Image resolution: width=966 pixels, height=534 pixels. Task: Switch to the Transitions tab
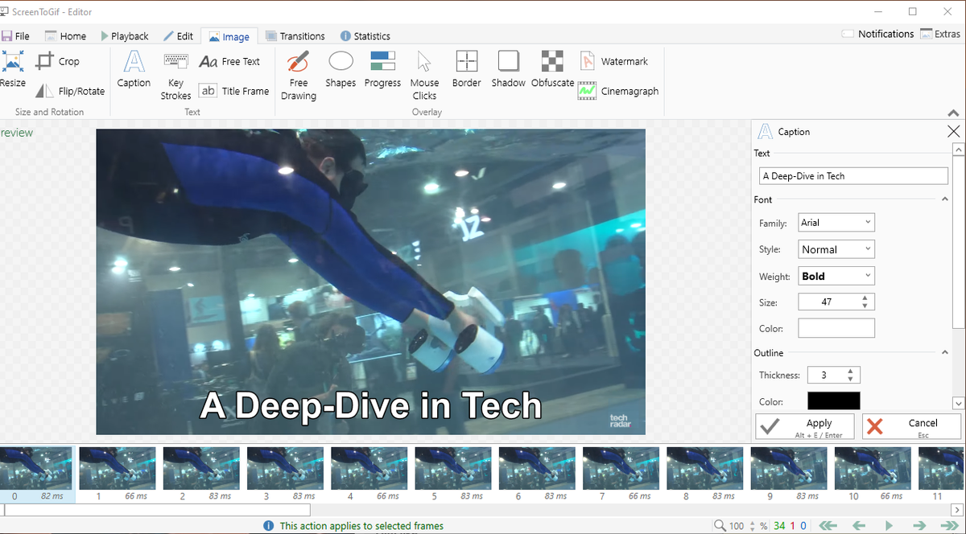pos(295,35)
